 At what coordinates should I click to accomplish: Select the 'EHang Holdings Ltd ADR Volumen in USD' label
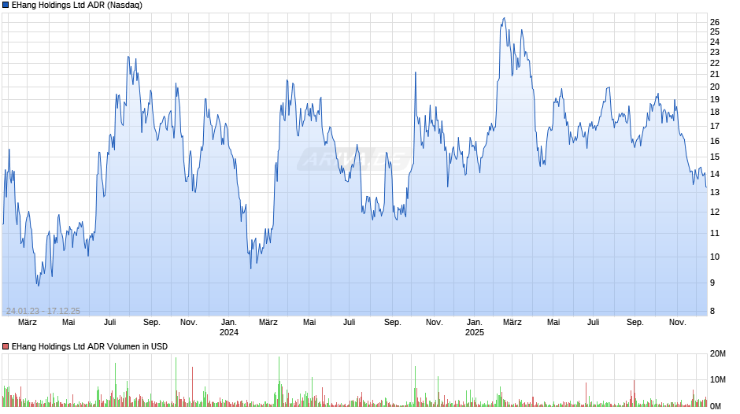(90, 346)
